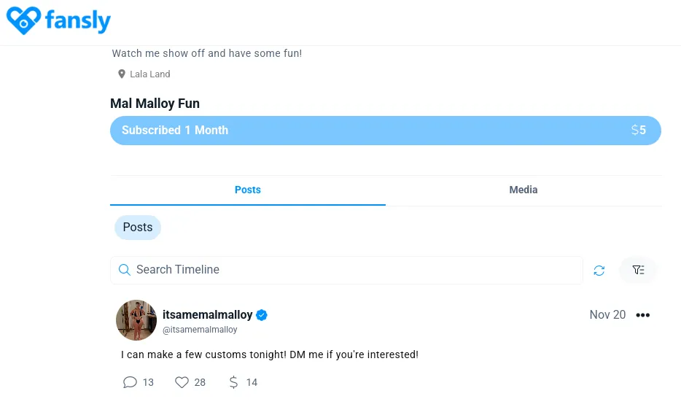Click the Lala Land location text

(150, 74)
